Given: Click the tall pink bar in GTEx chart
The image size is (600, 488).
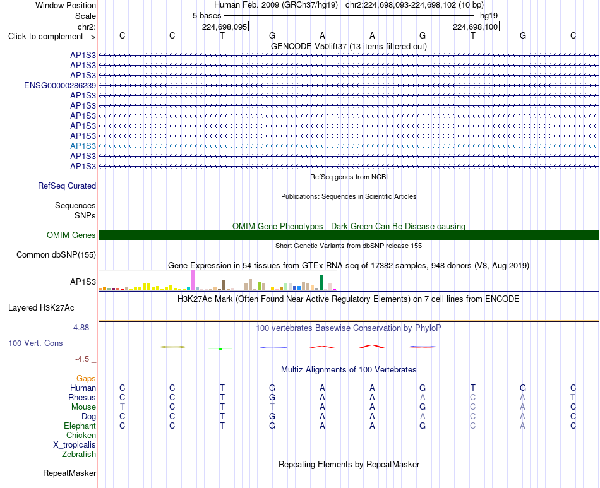Looking at the screenshot, I should pos(193,281).
